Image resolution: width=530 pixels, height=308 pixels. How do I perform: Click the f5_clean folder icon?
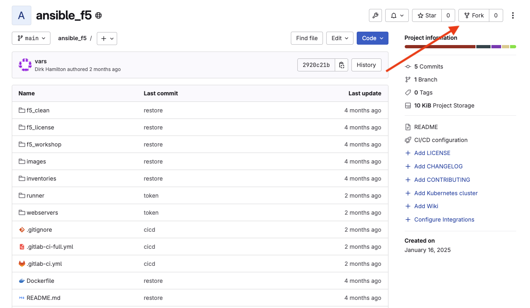(x=22, y=110)
